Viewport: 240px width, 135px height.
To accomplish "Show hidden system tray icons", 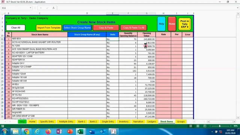I will tap(212, 132).
